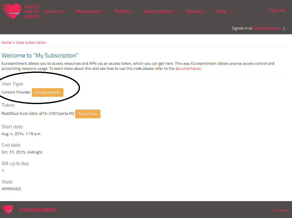The height and width of the screenshot is (218, 292).
Task: Open the Help dropdown menu
Action: [x=223, y=11]
